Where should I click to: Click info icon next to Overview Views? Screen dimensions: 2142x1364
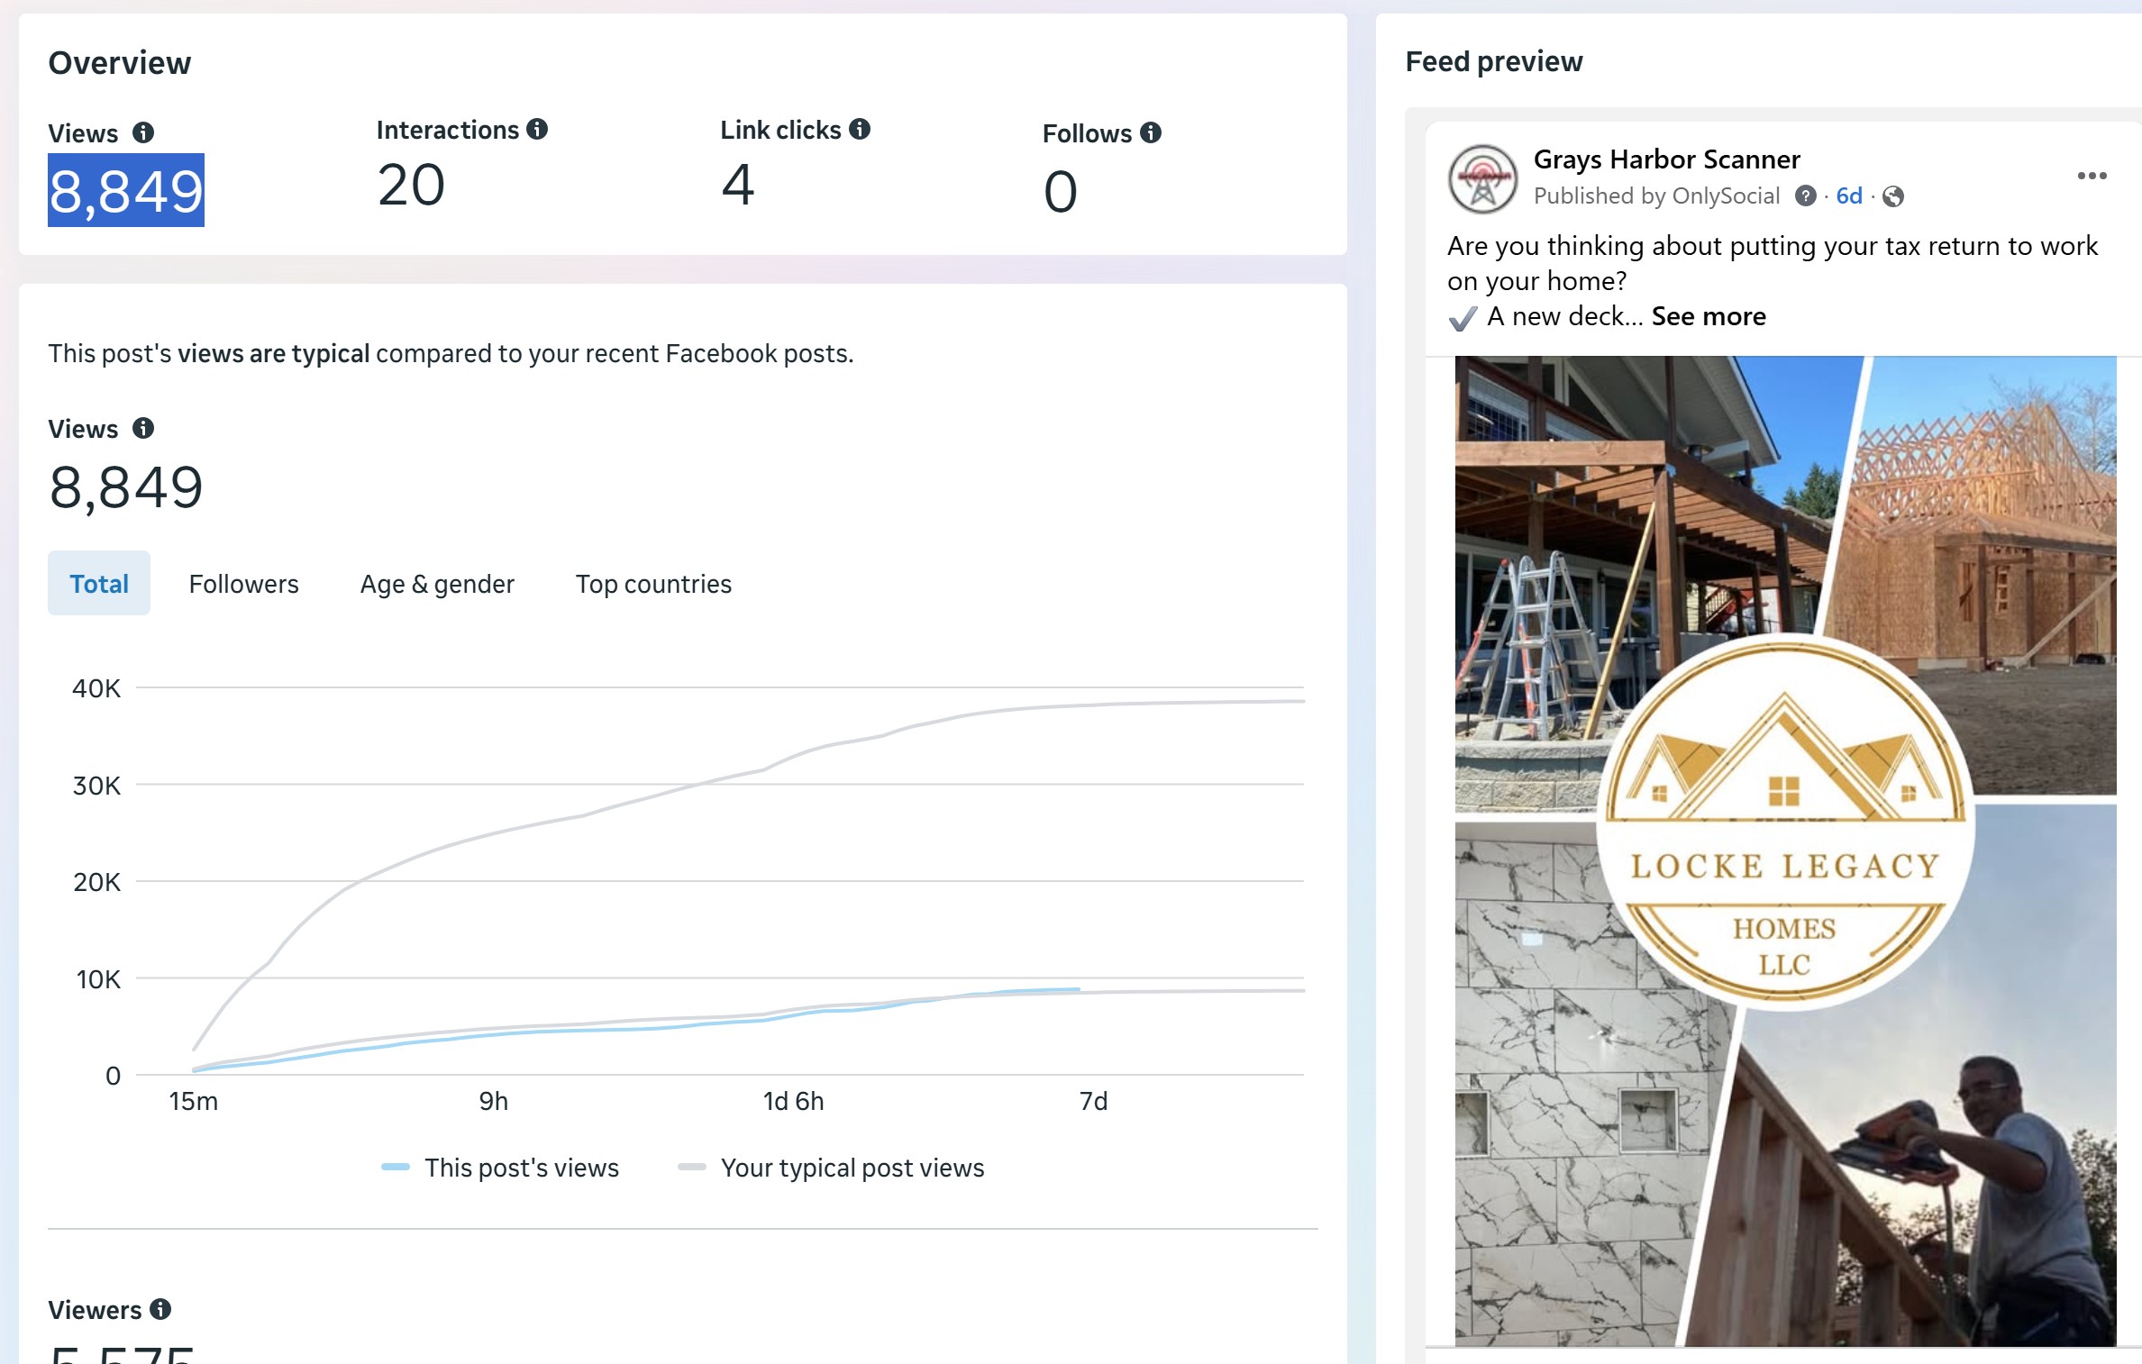point(143,133)
